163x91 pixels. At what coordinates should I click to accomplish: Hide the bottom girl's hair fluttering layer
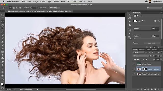point(134,74)
